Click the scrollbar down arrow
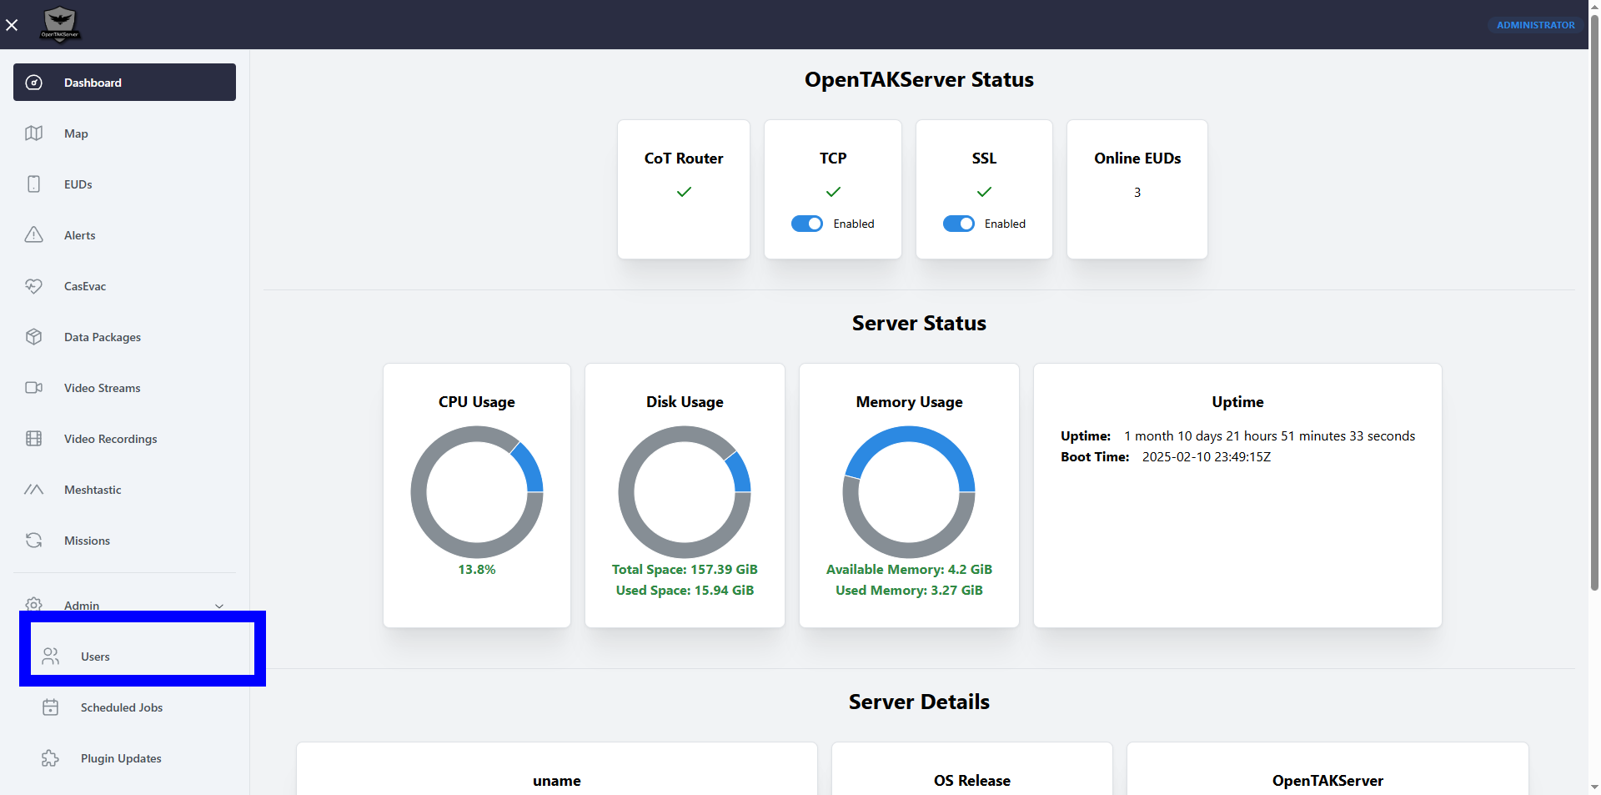Screen dimensions: 1601x795 coord(1594,787)
